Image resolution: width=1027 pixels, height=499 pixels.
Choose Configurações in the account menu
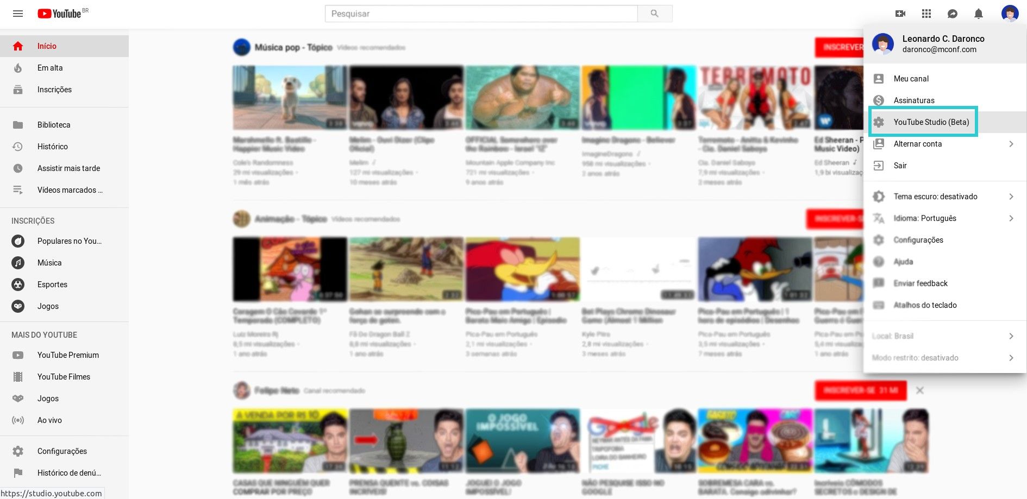click(945, 240)
